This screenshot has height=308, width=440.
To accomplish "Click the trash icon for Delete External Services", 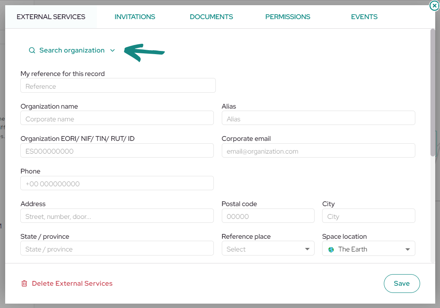I will tap(24, 284).
